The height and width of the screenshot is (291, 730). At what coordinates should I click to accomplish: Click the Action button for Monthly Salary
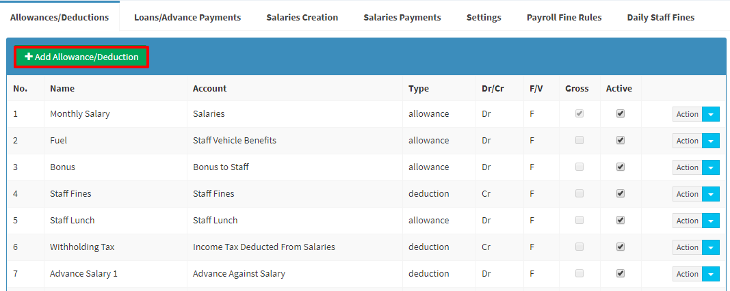pos(687,114)
